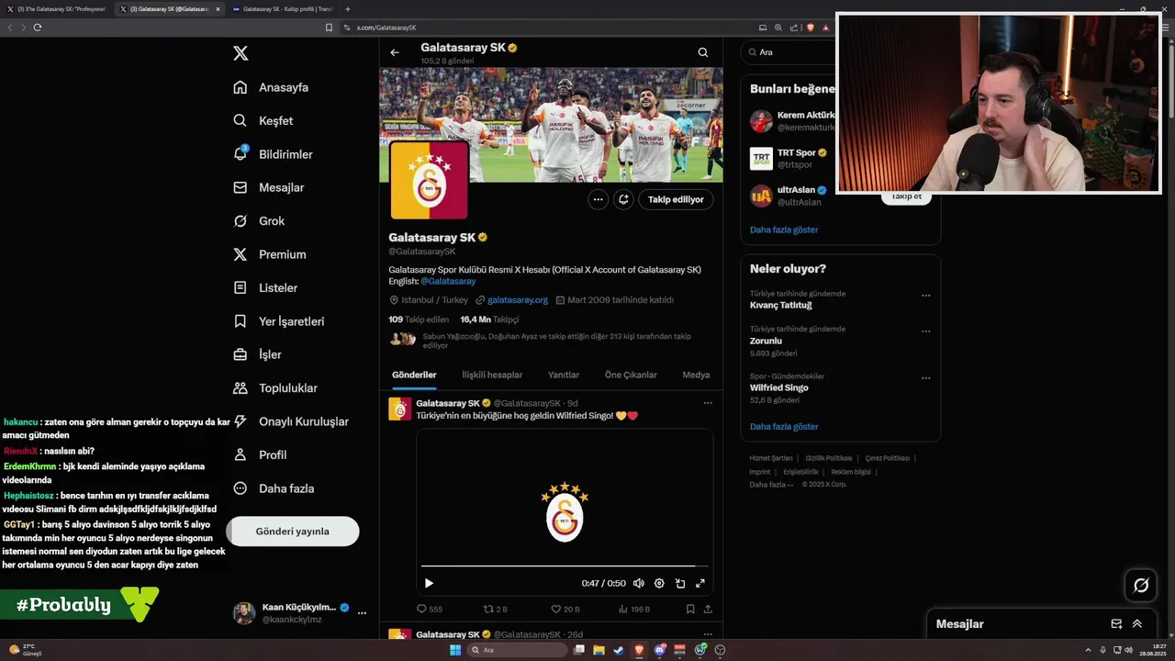Click search icon in profile header
Screen dimensions: 1175x661
(x=703, y=52)
